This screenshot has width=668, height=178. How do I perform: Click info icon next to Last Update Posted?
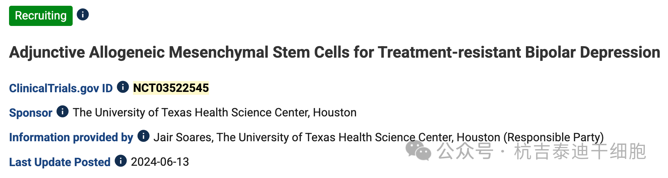point(121,161)
